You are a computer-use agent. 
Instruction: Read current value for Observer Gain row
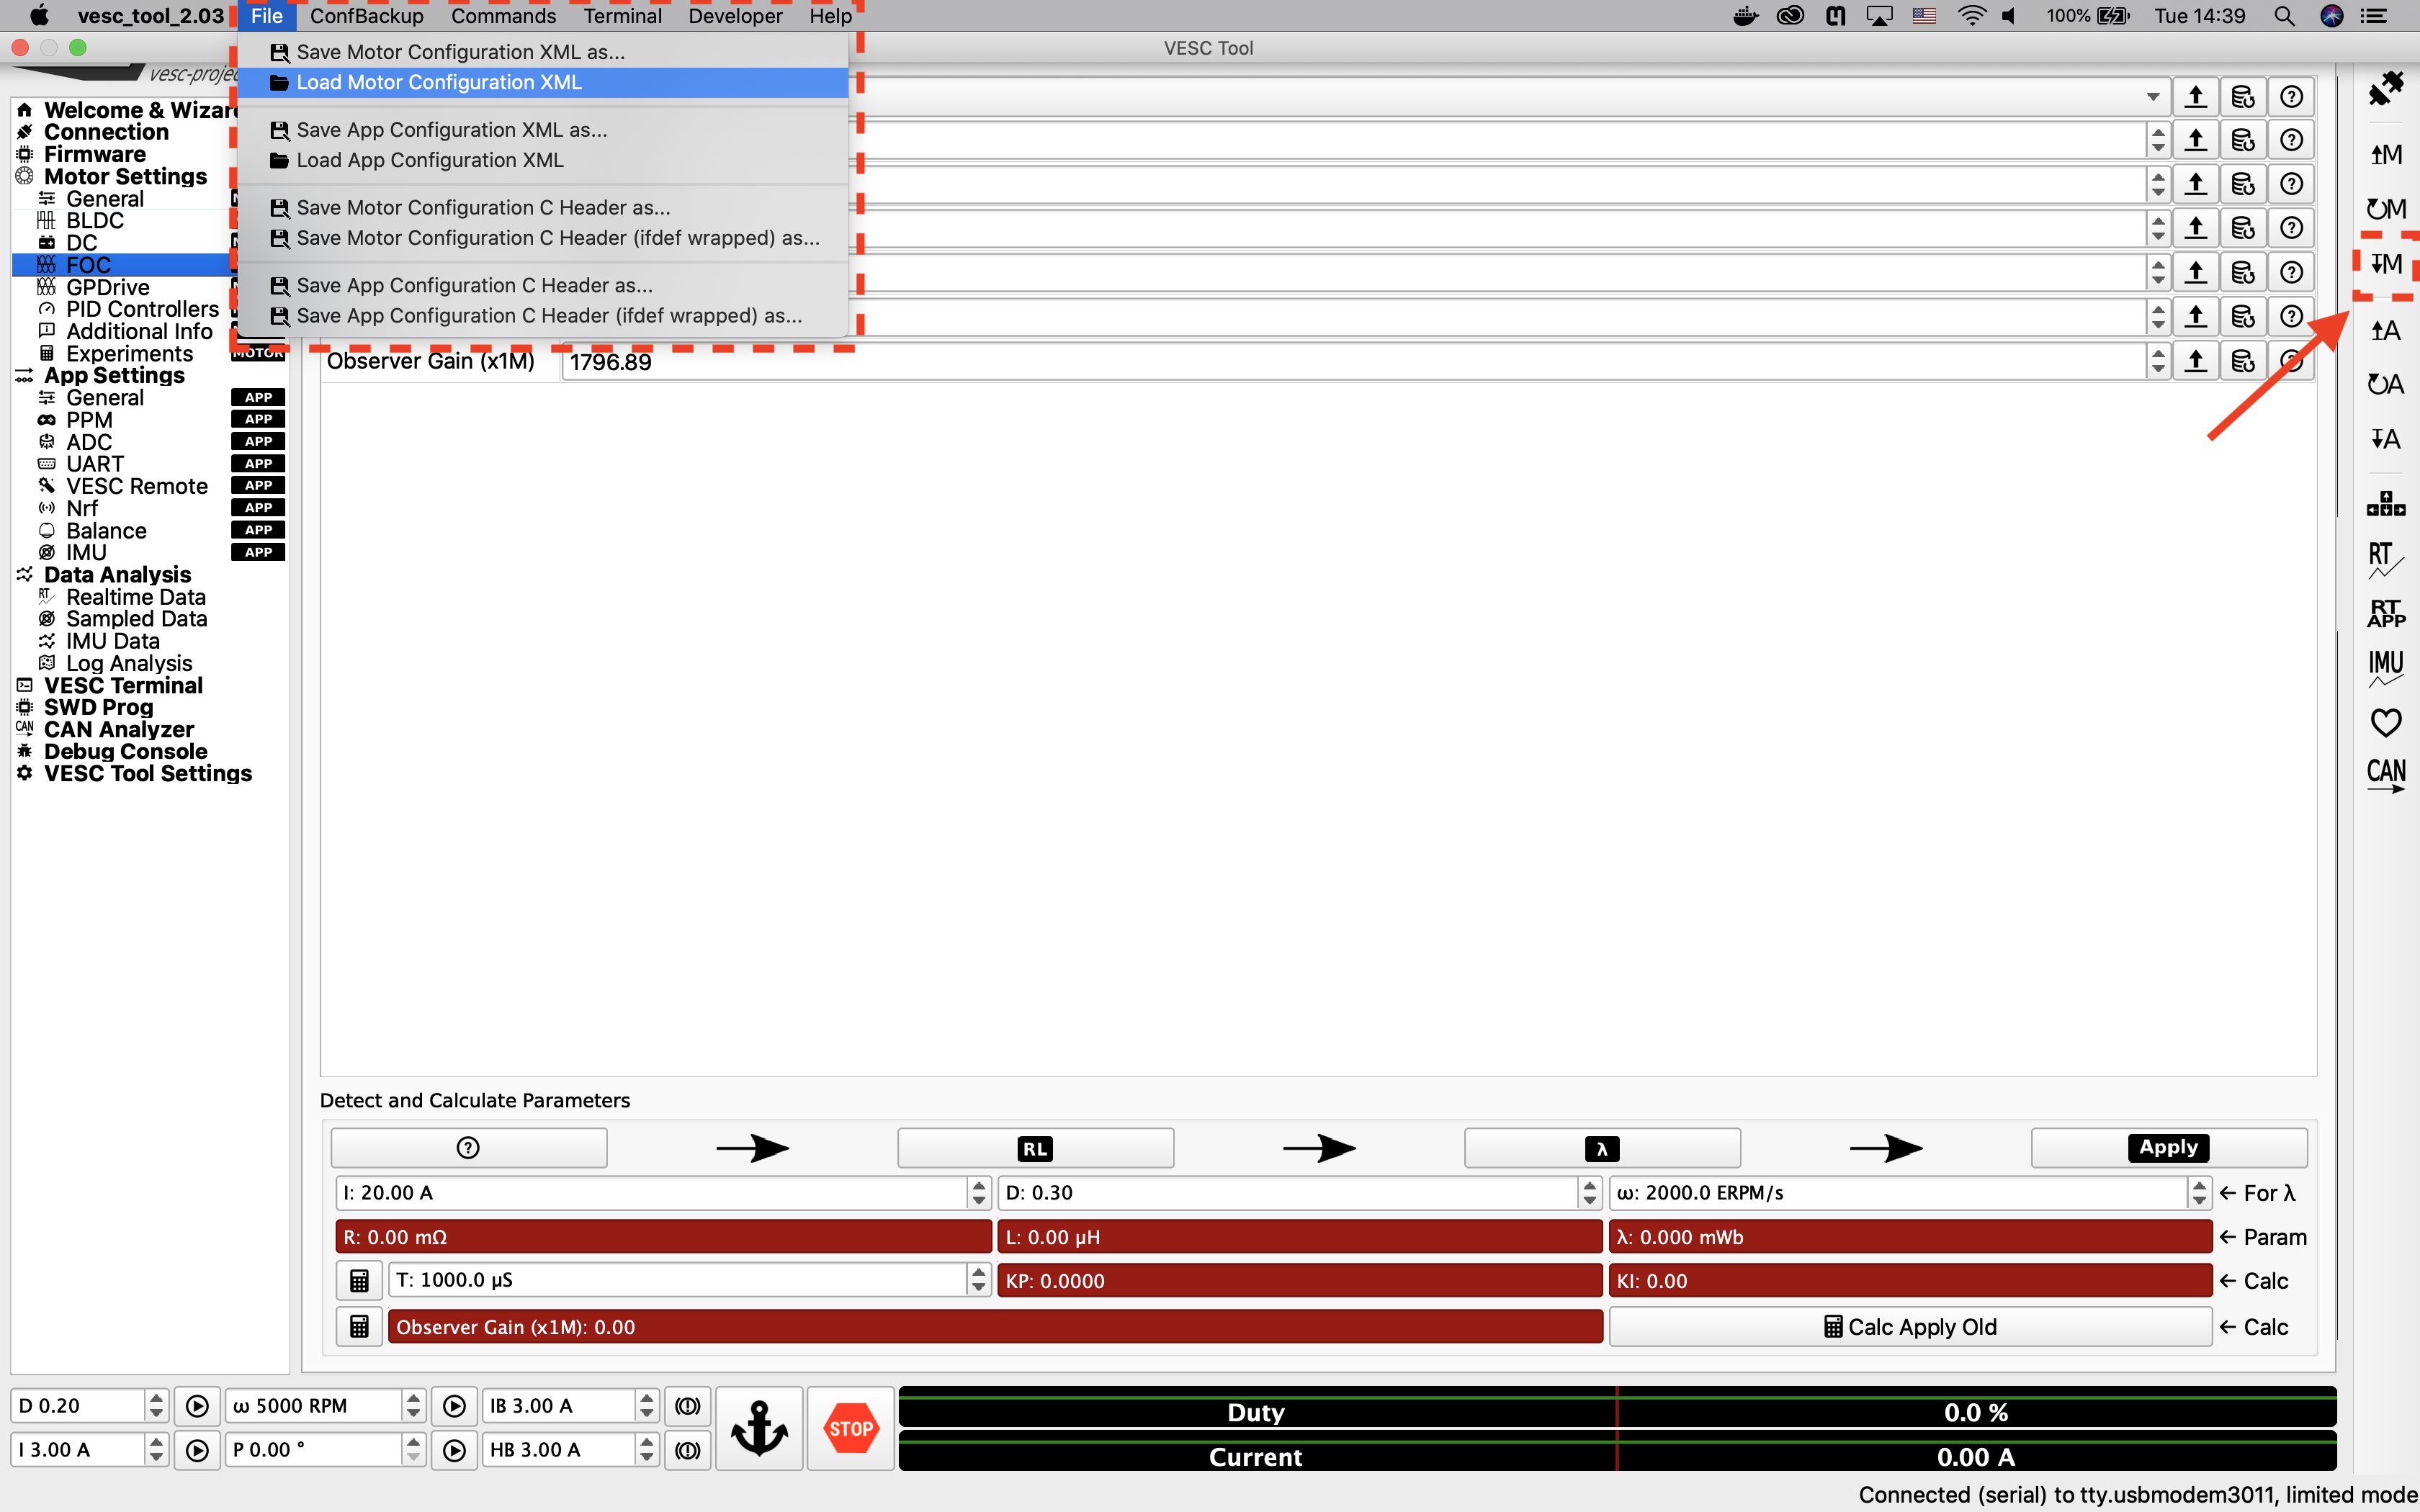click(2196, 361)
